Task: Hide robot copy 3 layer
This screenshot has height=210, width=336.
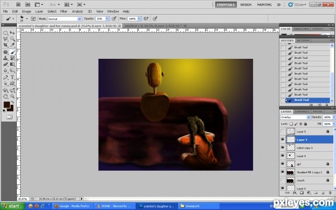Action: click(283, 148)
